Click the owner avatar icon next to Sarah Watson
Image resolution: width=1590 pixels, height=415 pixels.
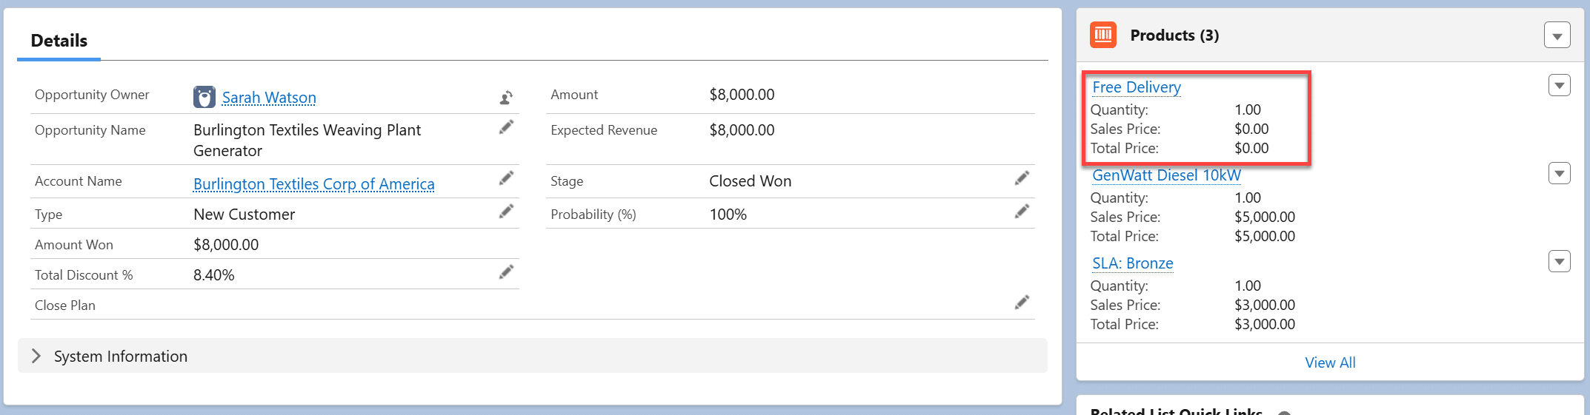(x=204, y=97)
